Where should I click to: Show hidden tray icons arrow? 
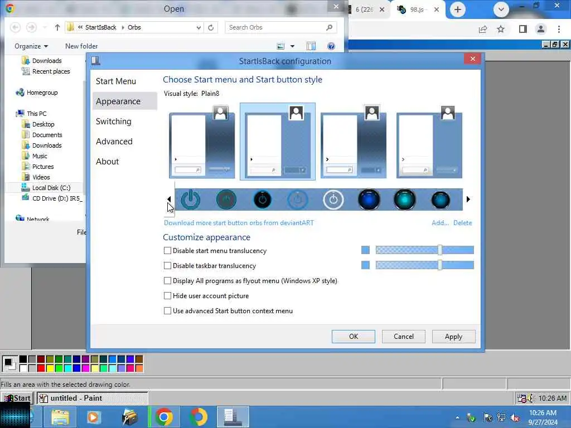tap(457, 417)
